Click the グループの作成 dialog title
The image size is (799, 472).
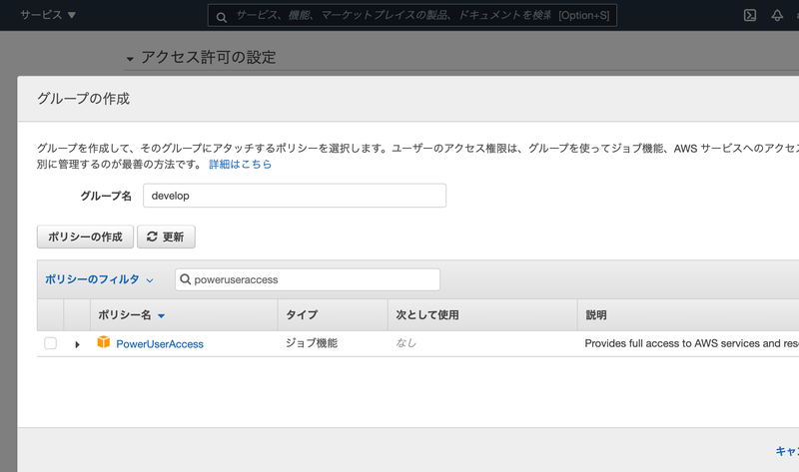[83, 98]
